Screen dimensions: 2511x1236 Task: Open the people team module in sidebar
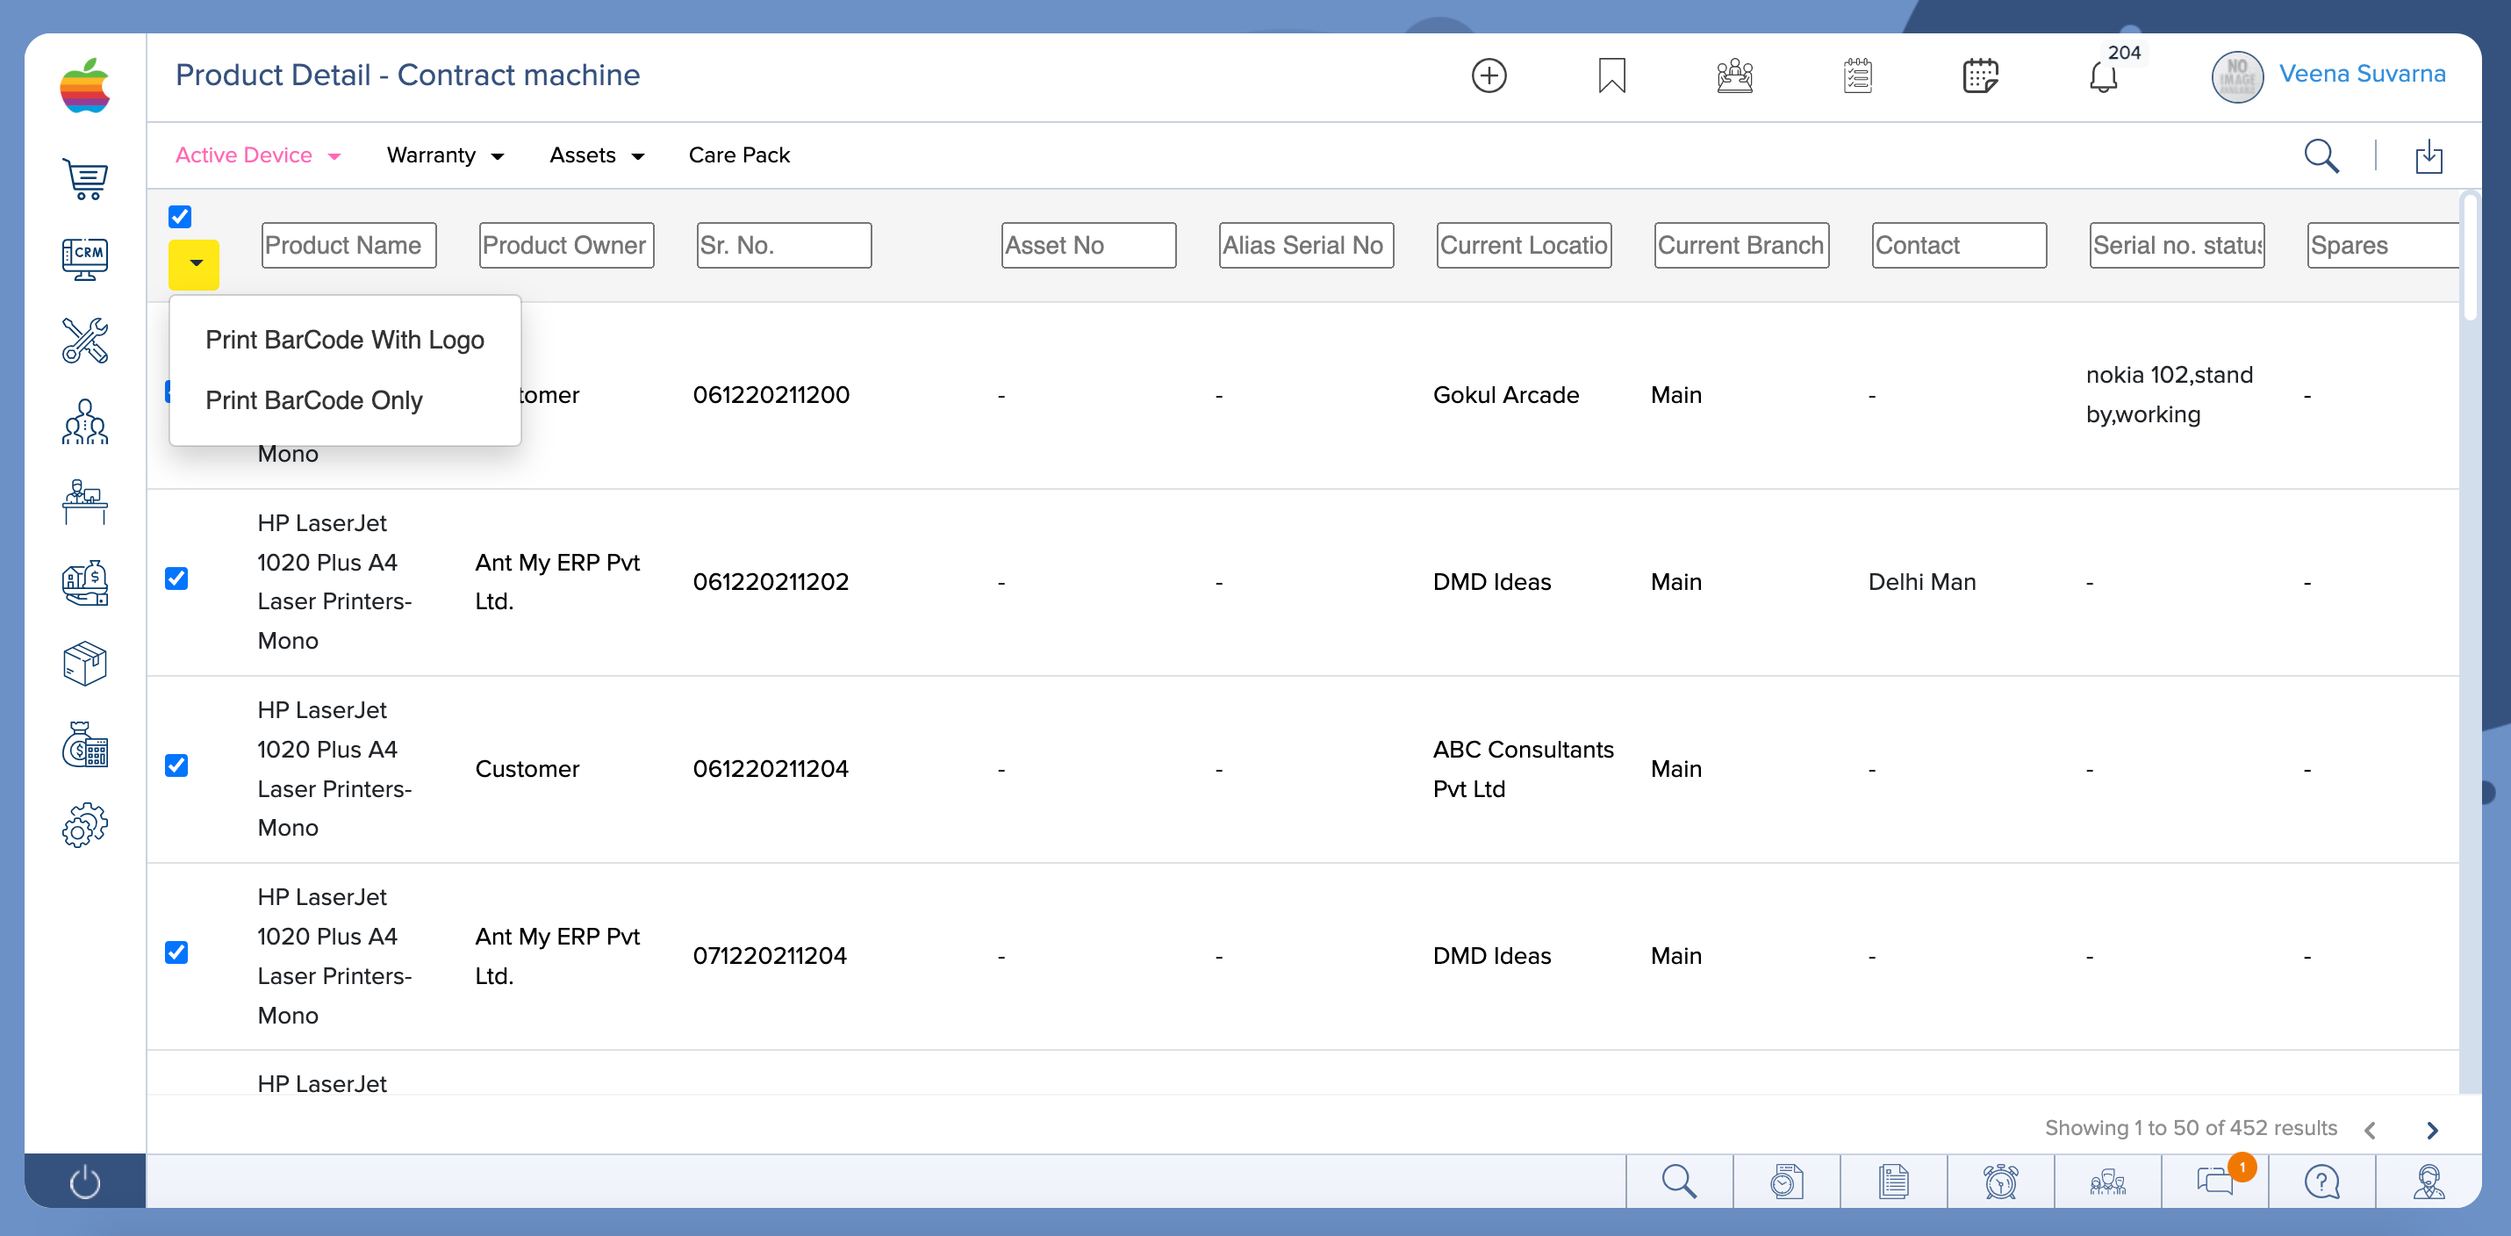pos(85,421)
